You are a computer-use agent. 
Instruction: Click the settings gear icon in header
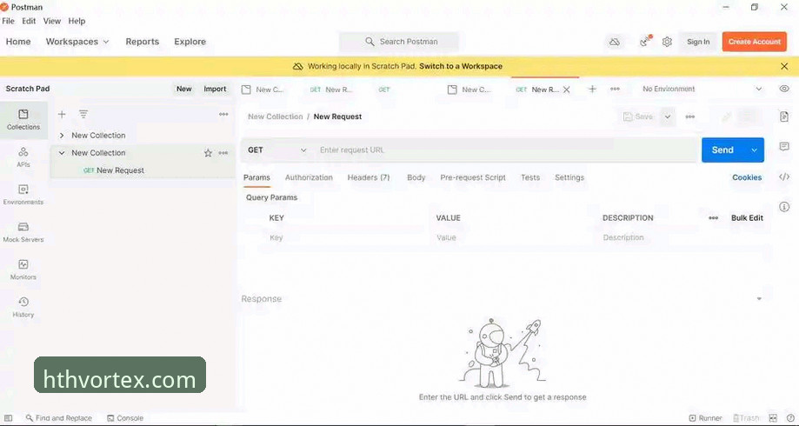point(667,42)
